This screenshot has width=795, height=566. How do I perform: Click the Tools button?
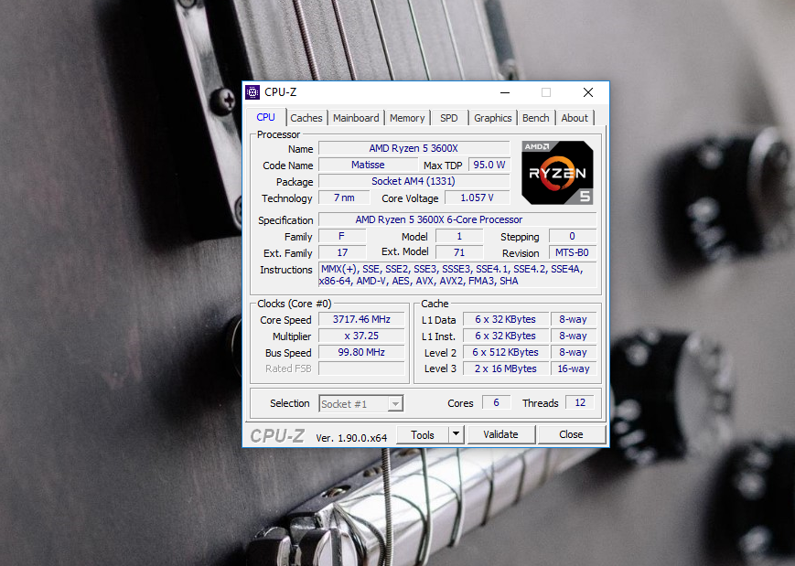423,434
